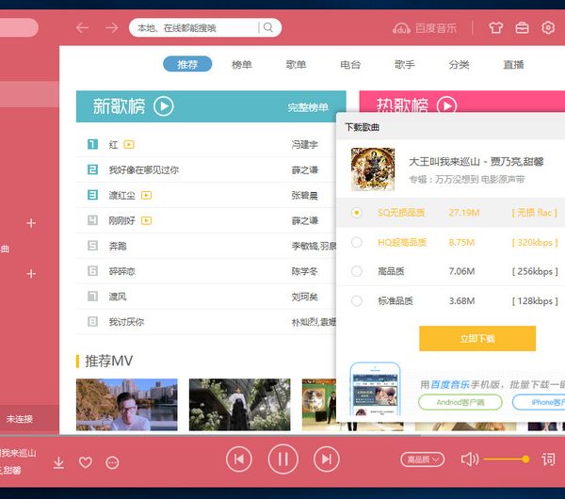Open the 完整榜单 link
565x499 pixels.
(308, 107)
